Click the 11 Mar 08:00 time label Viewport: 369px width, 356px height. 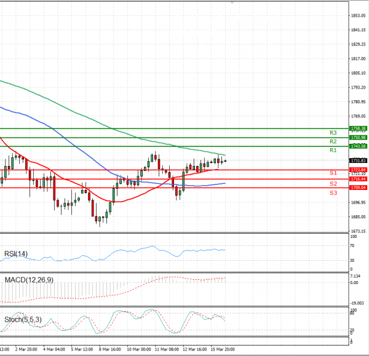tap(167, 349)
